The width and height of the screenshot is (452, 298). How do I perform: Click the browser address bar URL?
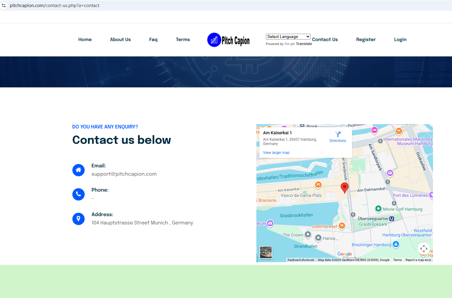tap(55, 6)
